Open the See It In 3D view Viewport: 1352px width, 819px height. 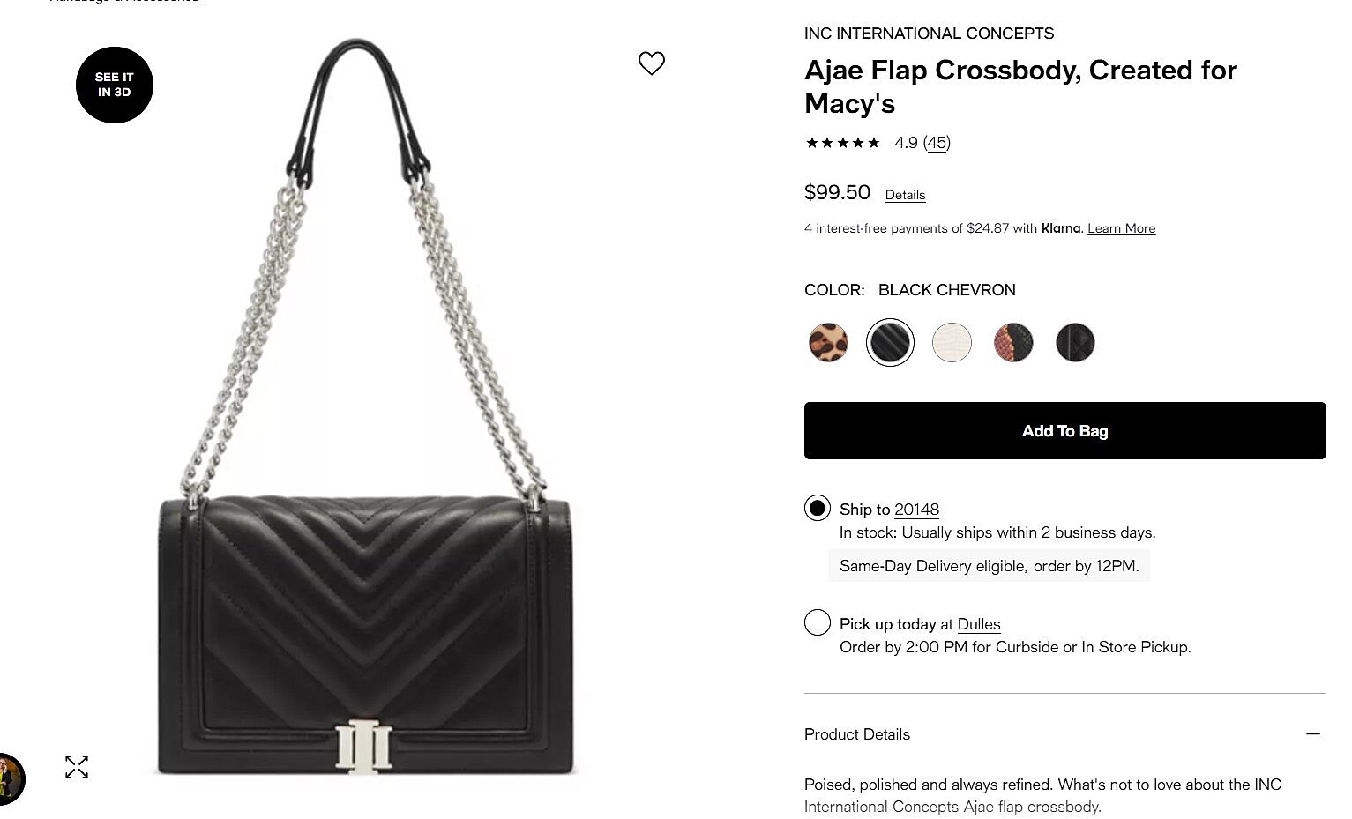coord(115,85)
